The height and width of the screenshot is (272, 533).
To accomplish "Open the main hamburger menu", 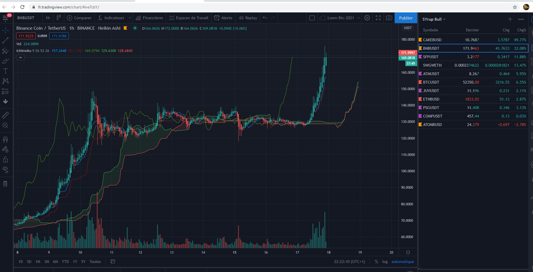I will tap(5, 18).
